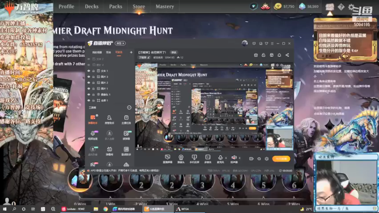Open the hamburger menu in streaming app title bar

pyautogui.click(x=272, y=44)
